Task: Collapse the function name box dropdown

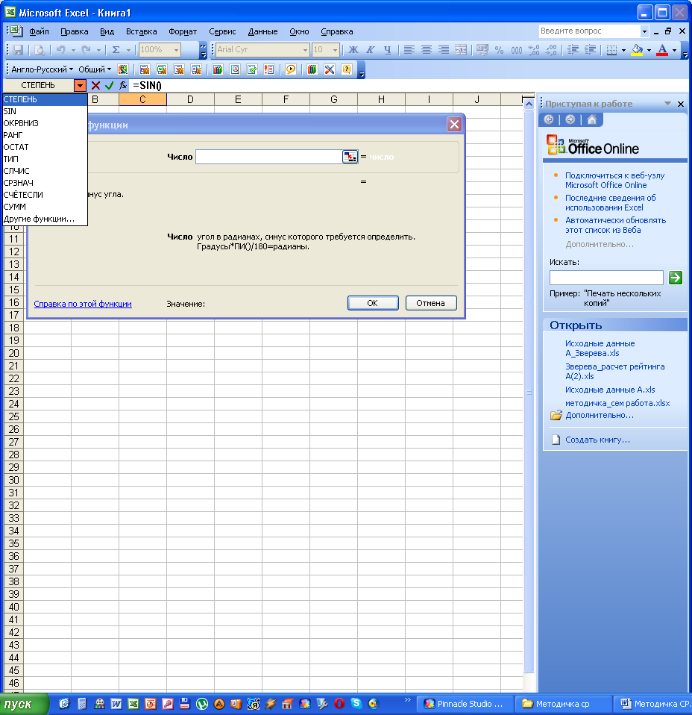Action: point(80,85)
